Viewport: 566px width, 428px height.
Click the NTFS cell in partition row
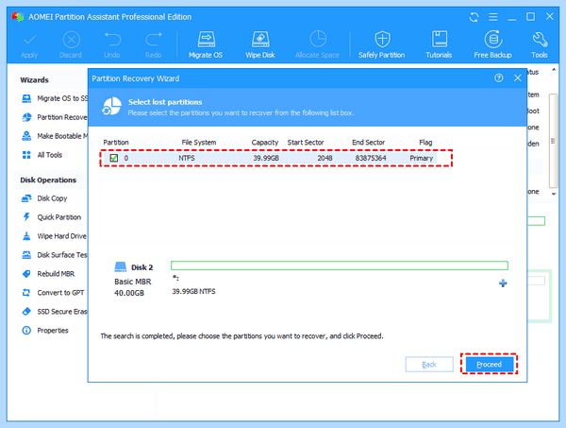[x=187, y=158]
